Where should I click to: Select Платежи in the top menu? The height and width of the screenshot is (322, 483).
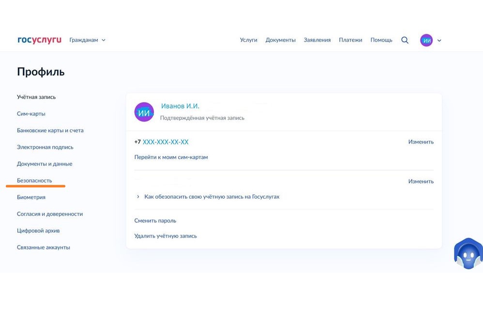(x=350, y=40)
